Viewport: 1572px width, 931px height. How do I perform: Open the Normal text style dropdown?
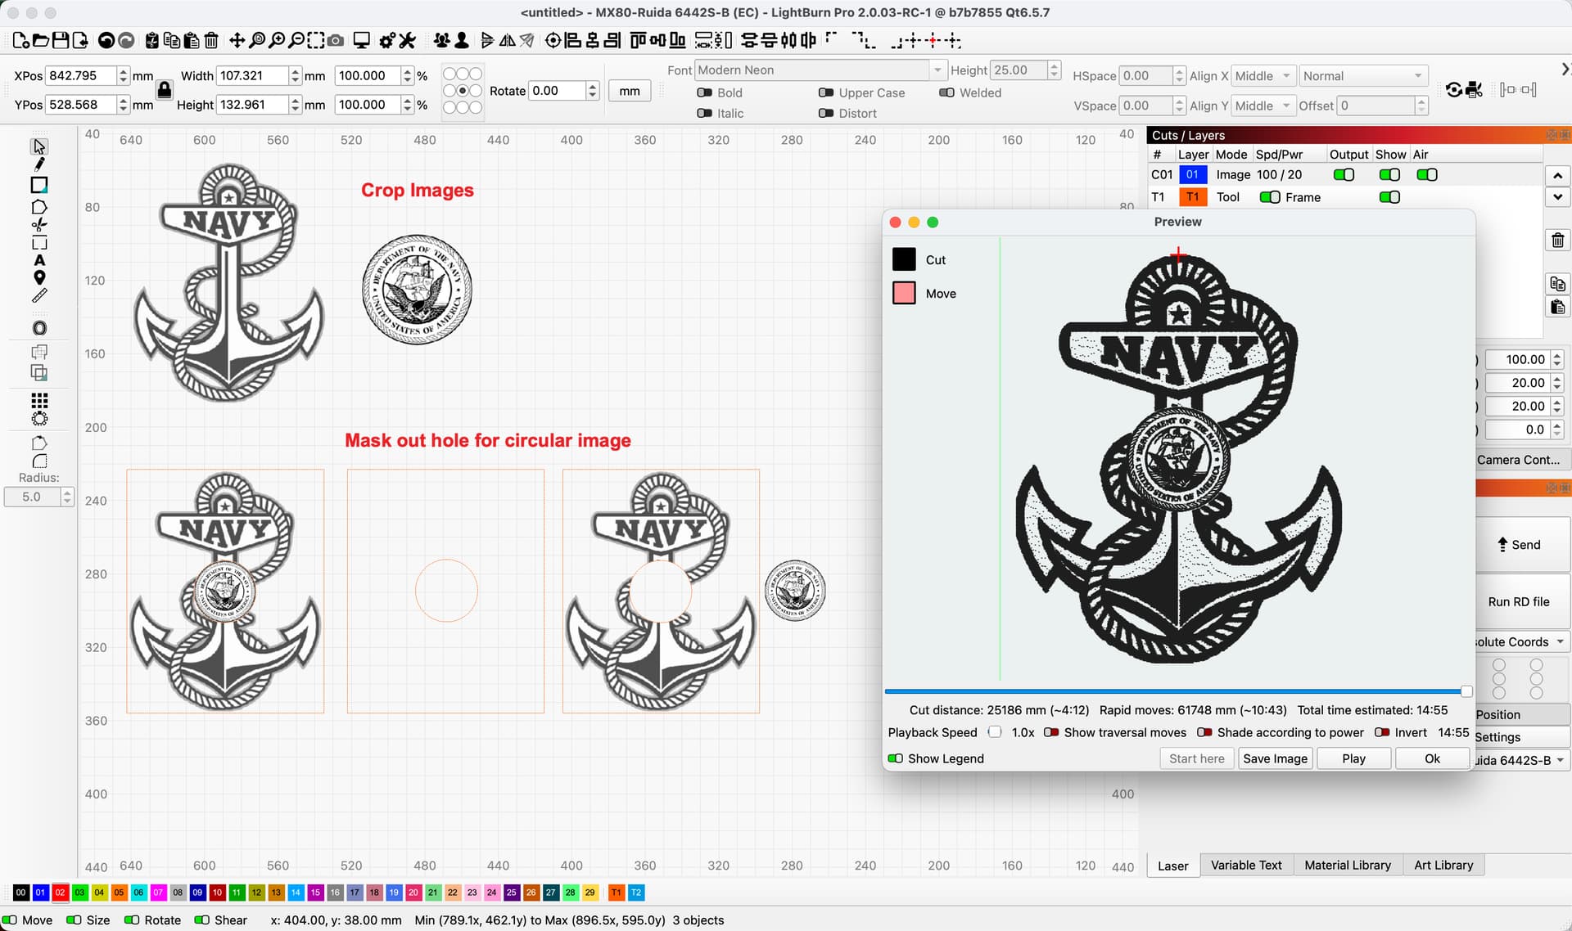1363,76
